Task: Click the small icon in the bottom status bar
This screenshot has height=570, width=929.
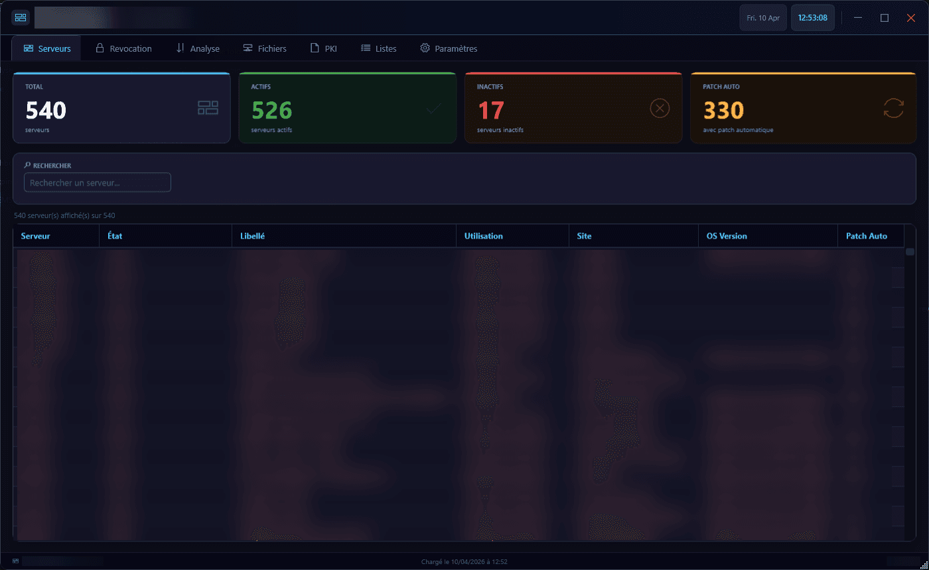Action: 15,560
